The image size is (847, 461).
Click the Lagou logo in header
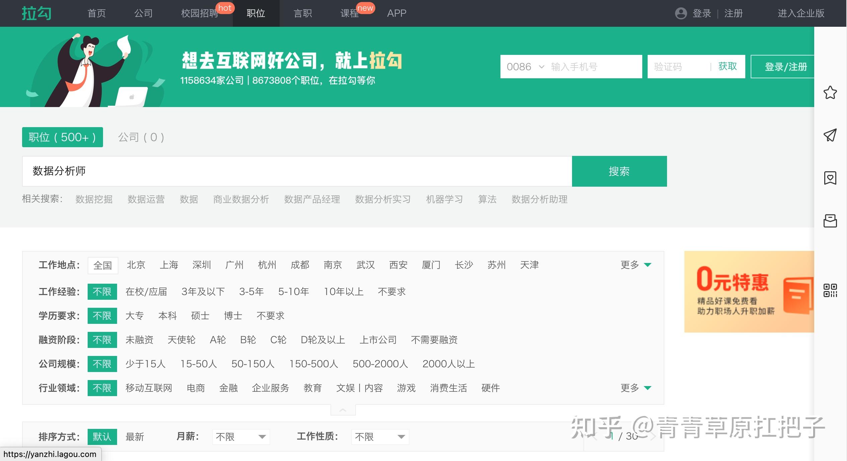(36, 13)
